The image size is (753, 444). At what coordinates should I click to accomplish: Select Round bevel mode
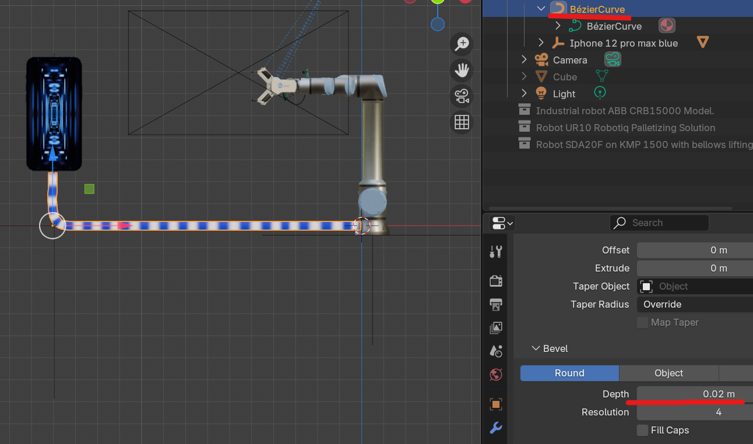[x=569, y=373]
